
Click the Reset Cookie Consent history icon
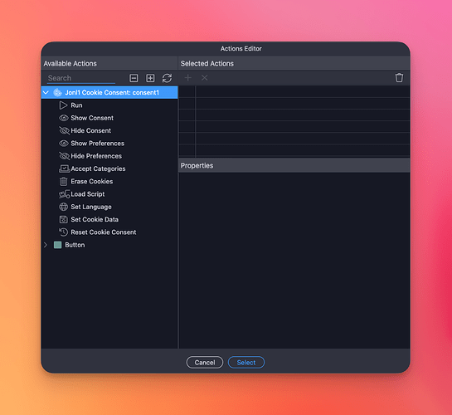pos(63,232)
